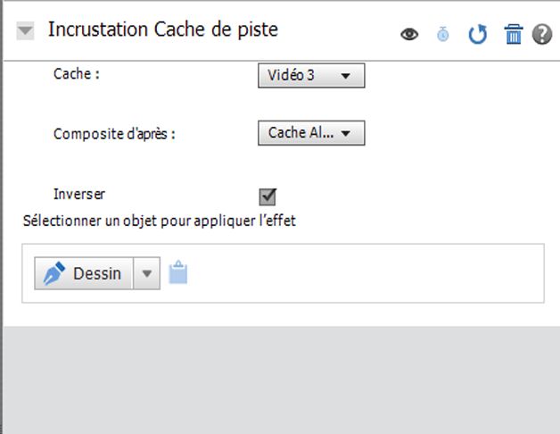Open help via the question mark icon
560x434 pixels.
(x=542, y=35)
